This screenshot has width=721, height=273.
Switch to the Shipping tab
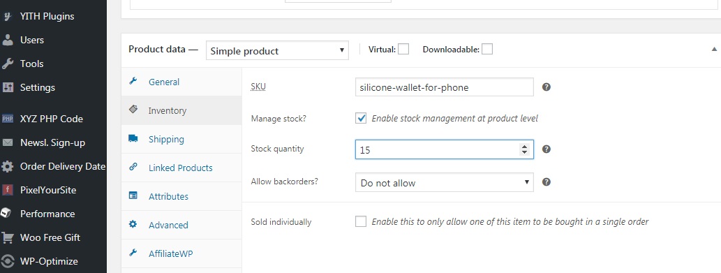click(x=181, y=139)
